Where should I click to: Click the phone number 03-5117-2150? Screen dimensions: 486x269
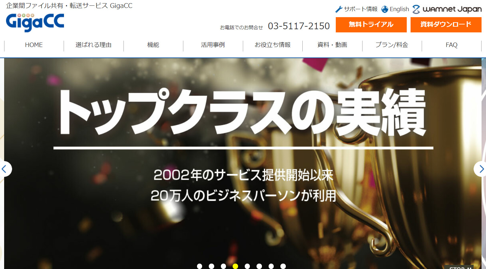(299, 26)
